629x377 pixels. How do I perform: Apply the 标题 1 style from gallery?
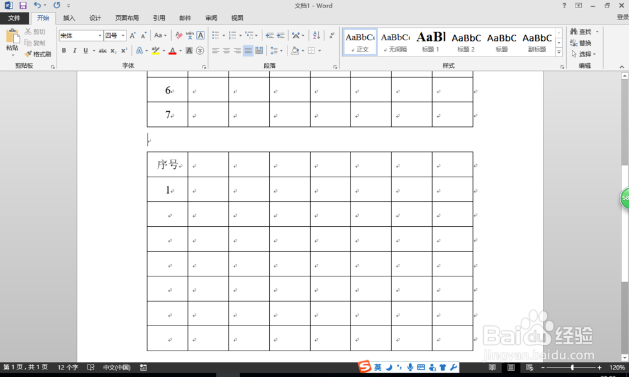pyautogui.click(x=431, y=41)
